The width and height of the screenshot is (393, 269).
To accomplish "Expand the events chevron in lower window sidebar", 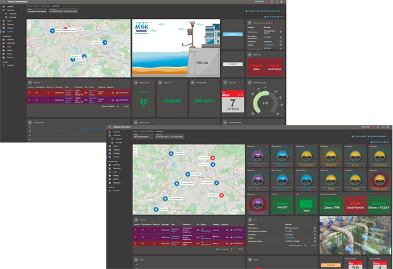I will 127,135.
